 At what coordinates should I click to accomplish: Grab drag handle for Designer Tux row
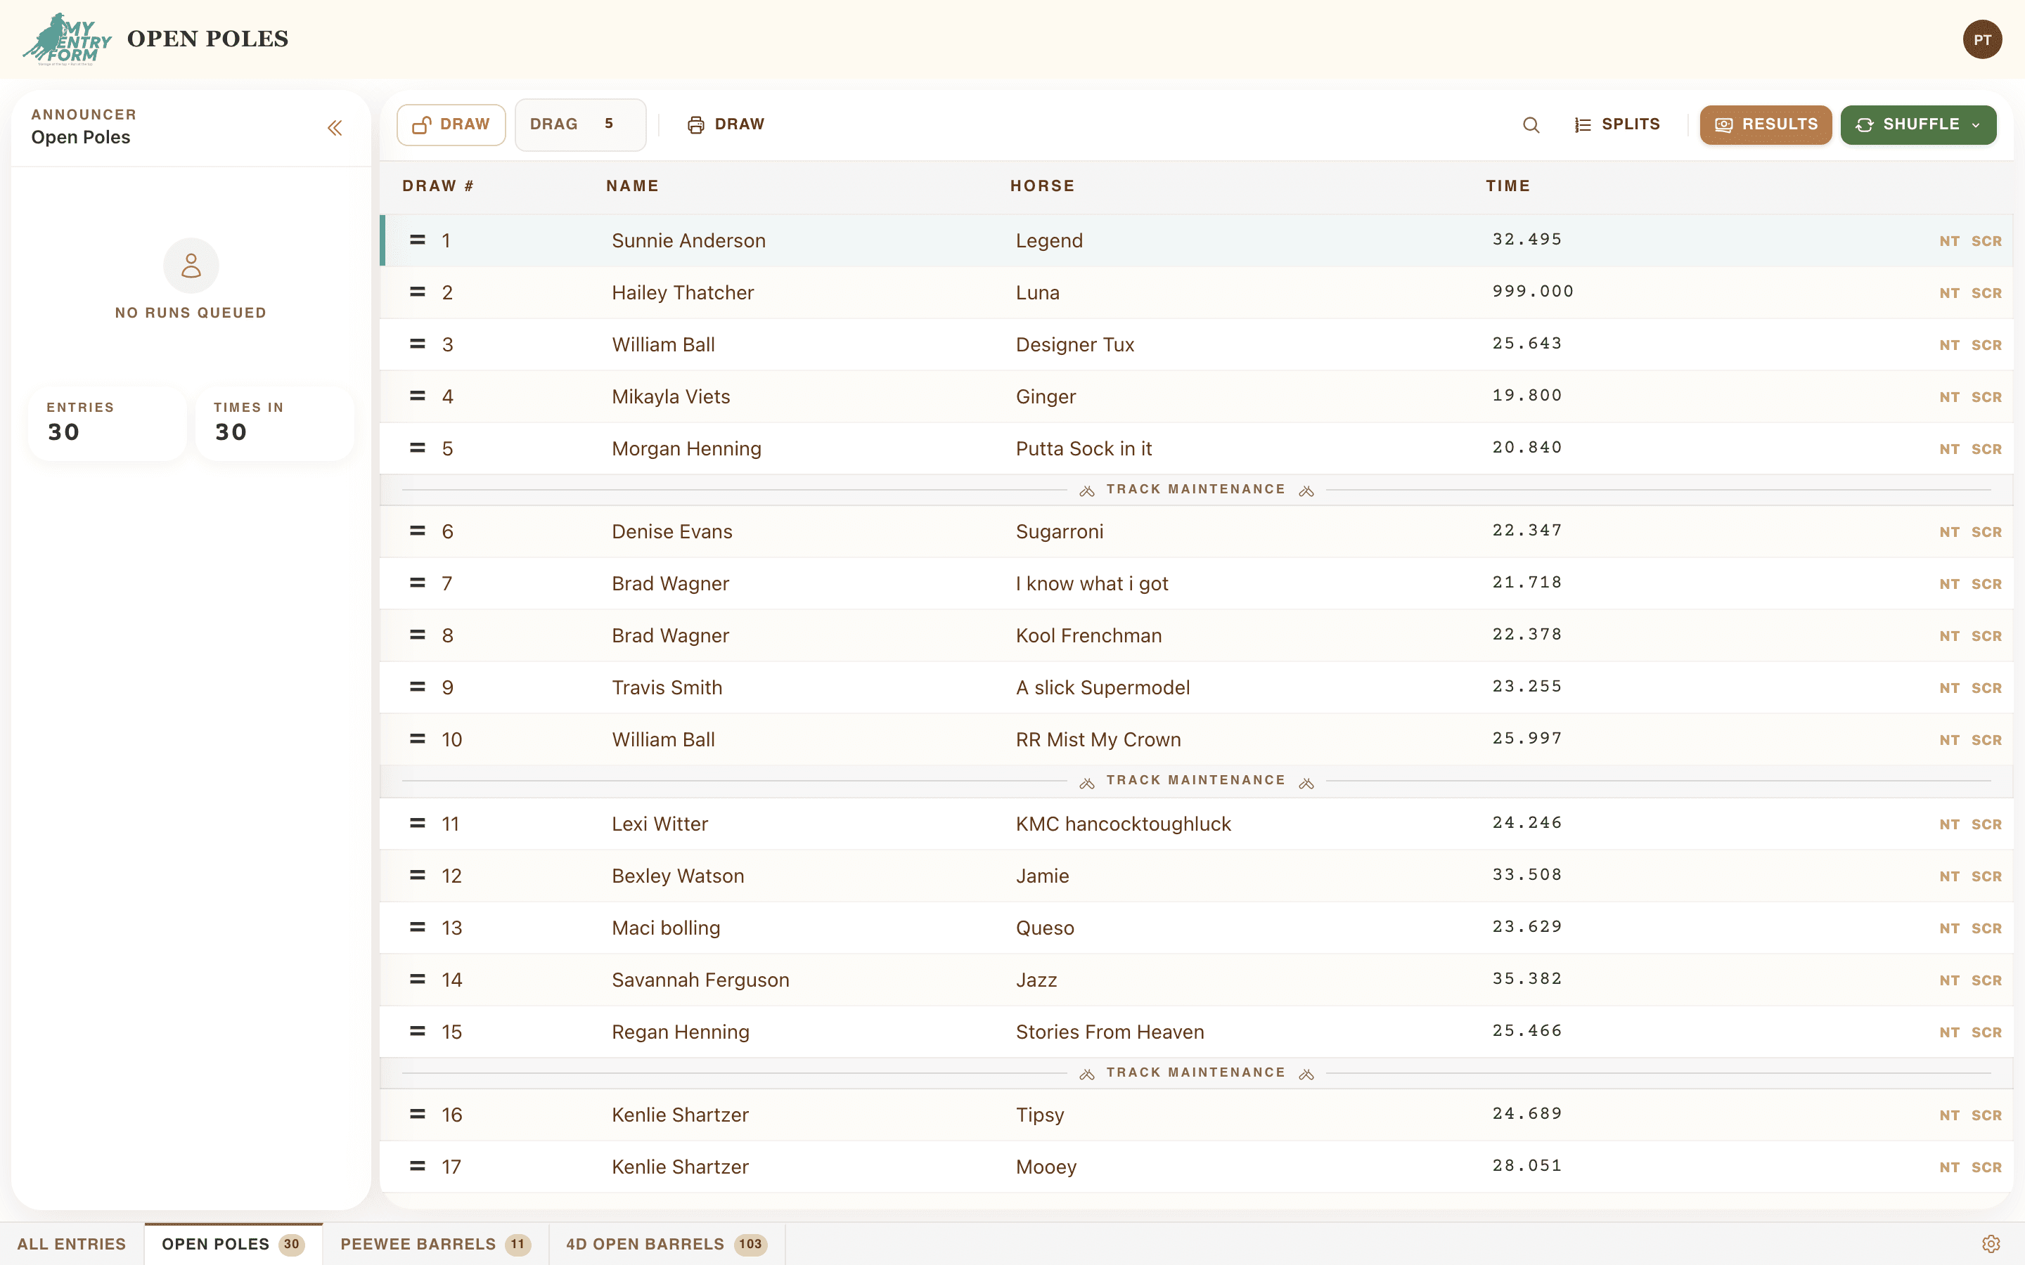(418, 344)
